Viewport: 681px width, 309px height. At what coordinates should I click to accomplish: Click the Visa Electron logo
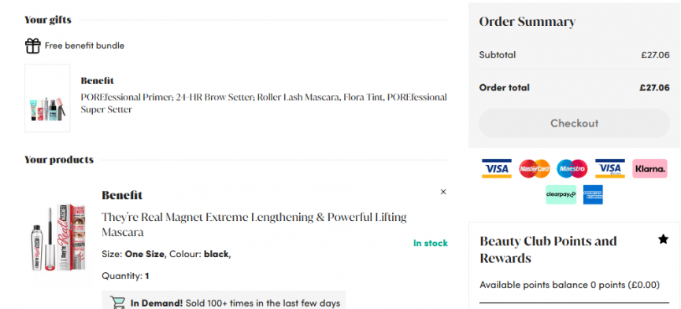click(x=610, y=168)
